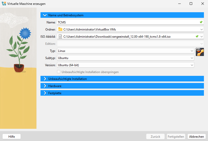This screenshot has height=141, width=208.
Task: Open the Version dropdown showing Ubuntu (64-bit)
Action: click(192, 65)
